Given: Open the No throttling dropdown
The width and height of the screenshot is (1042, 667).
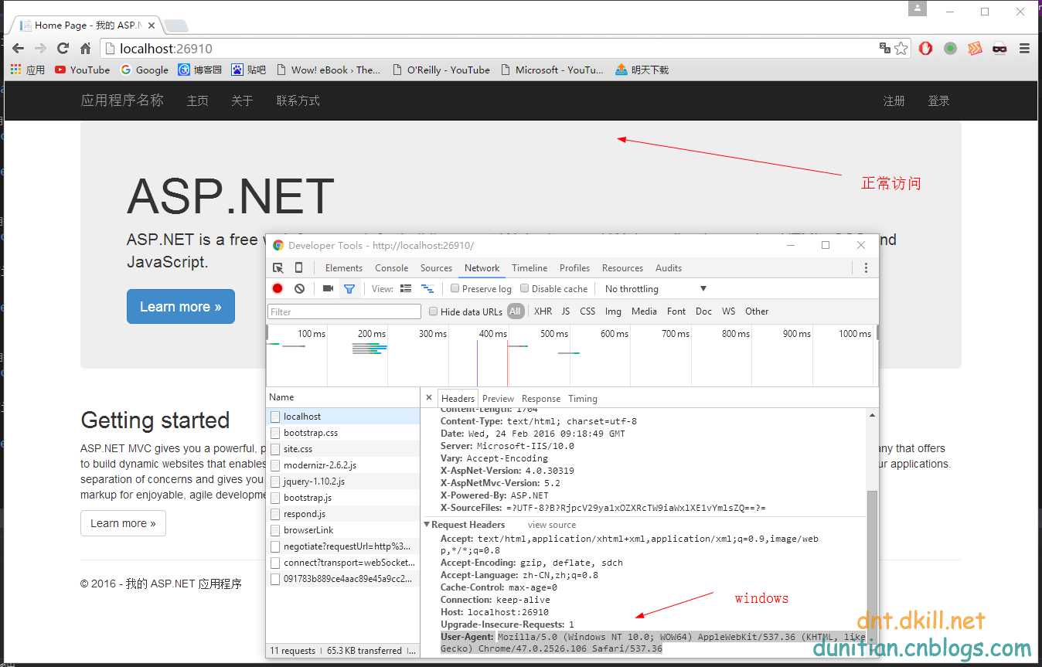Looking at the screenshot, I should point(656,288).
